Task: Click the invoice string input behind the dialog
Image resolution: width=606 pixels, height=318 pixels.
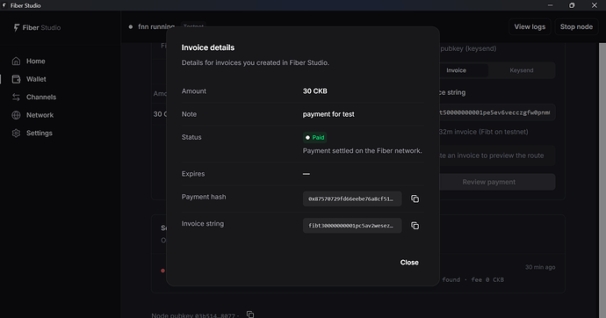Action: click(497, 112)
